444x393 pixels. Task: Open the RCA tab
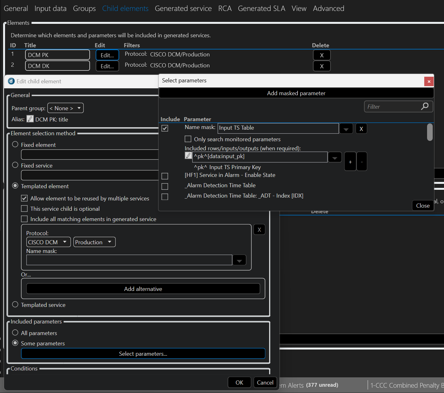225,8
